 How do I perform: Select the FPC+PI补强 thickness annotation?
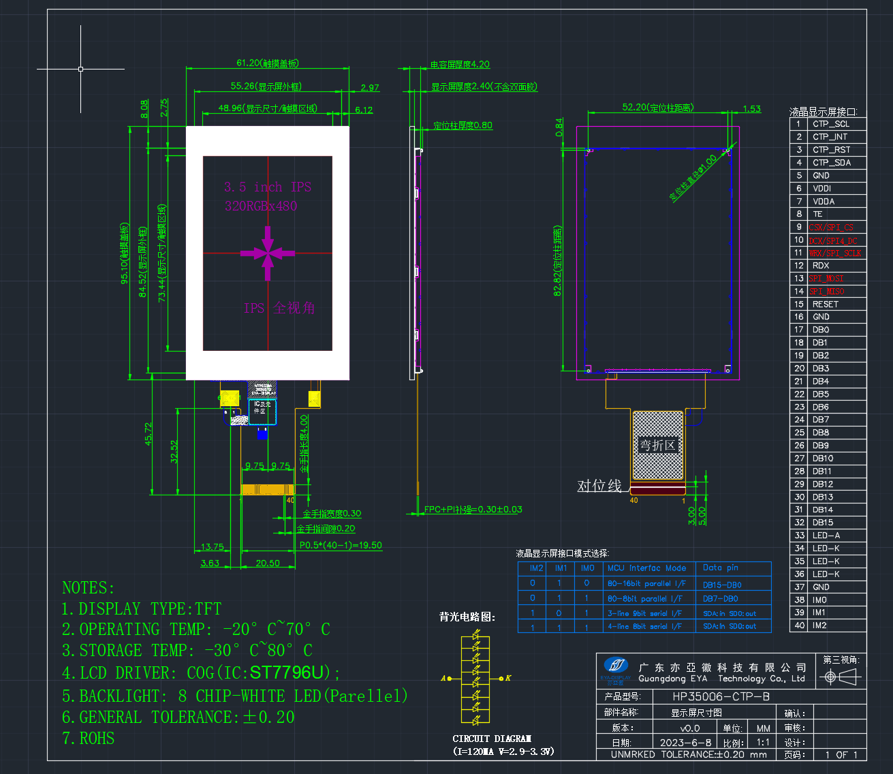pos(473,509)
